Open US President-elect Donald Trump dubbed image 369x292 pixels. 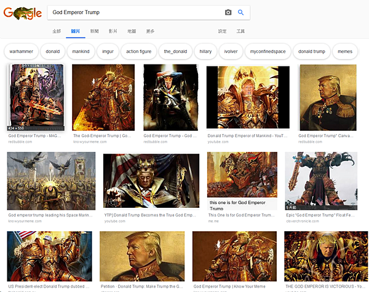click(x=49, y=256)
